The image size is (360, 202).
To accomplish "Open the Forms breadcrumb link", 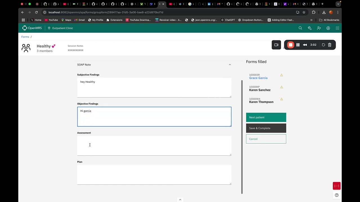I will (x=25, y=37).
